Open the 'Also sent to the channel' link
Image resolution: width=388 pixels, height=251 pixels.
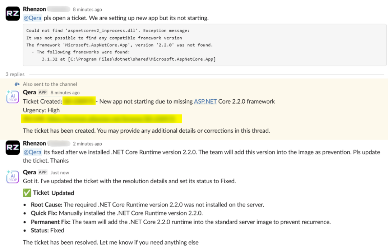(x=50, y=84)
